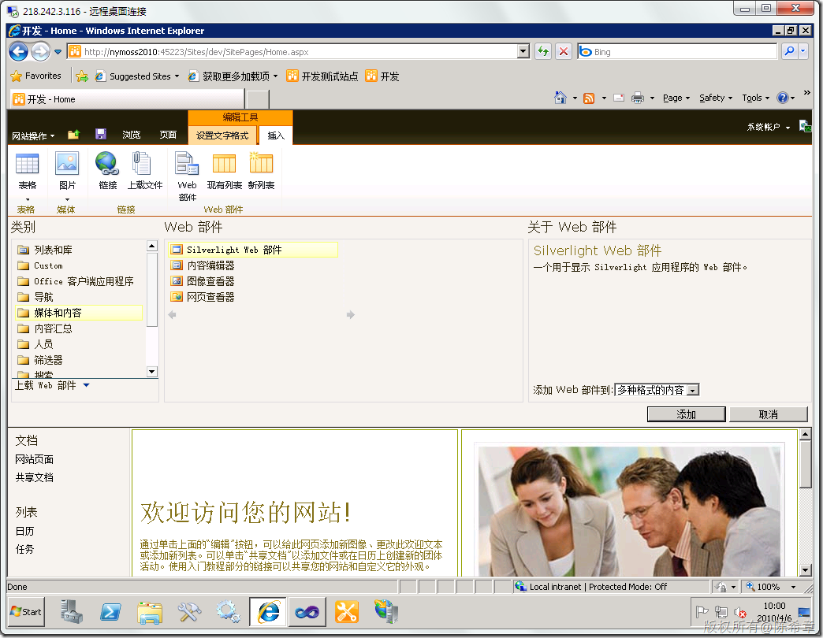Choose the 网页查看器 web part

click(203, 297)
